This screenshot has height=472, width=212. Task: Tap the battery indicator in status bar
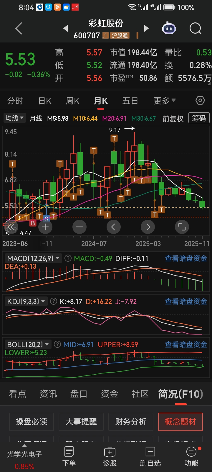point(169,7)
